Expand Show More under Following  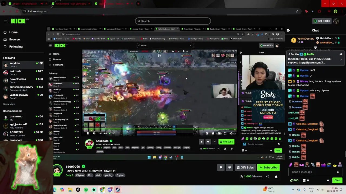coord(9,104)
